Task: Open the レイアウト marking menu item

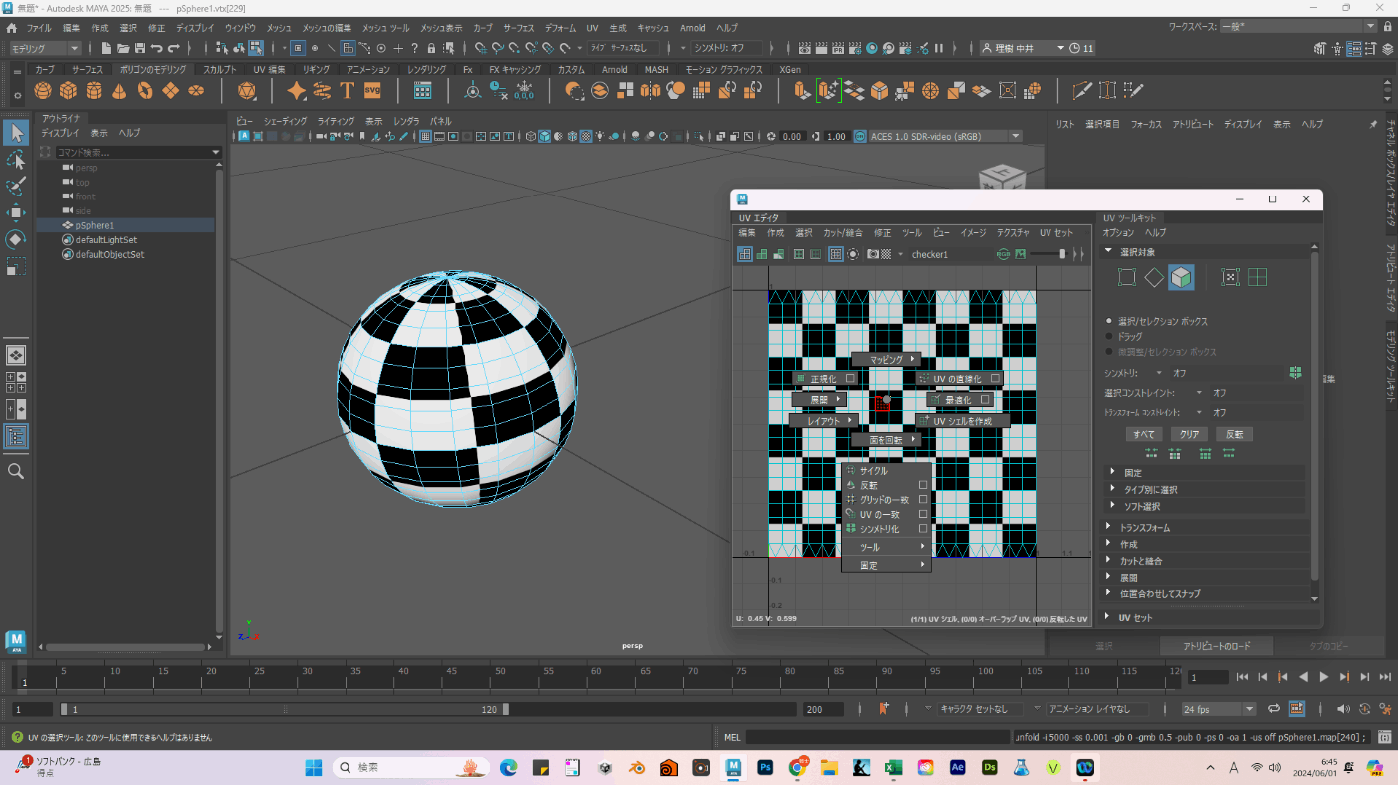Action: pyautogui.click(x=823, y=421)
